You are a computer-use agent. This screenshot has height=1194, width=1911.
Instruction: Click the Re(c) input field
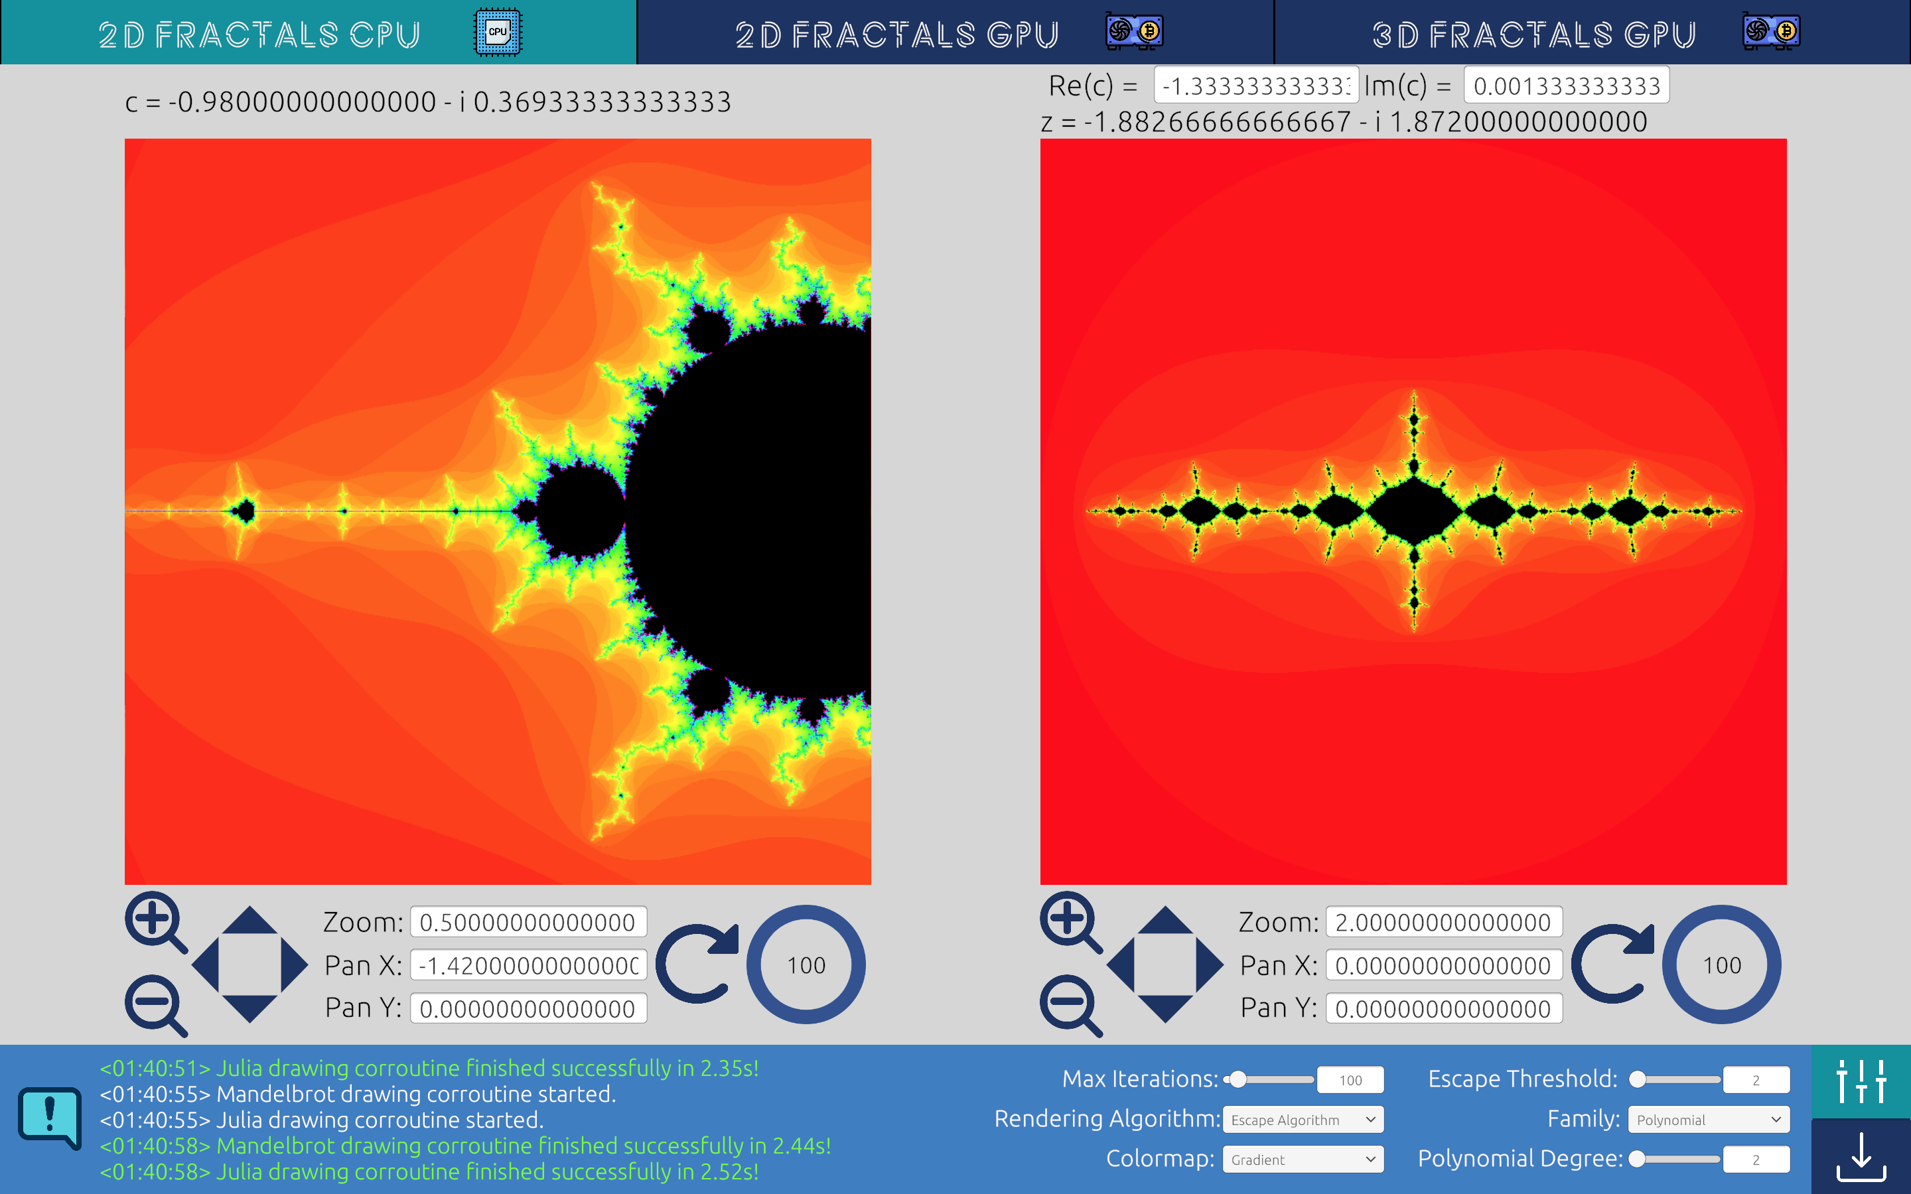(1255, 86)
